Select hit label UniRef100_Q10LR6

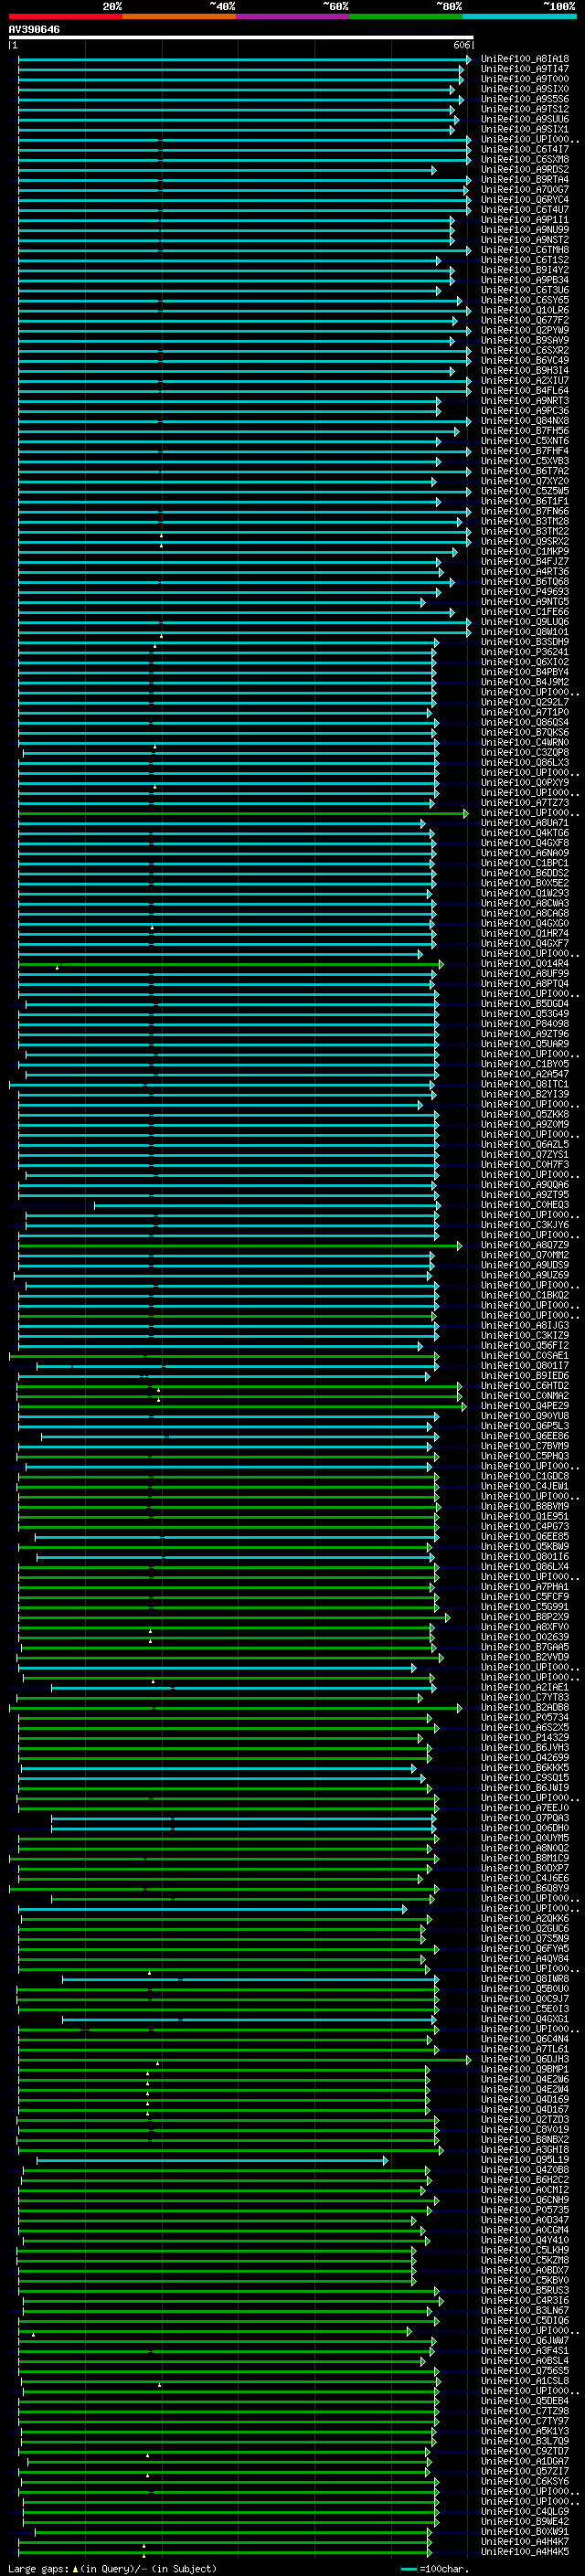click(525, 310)
